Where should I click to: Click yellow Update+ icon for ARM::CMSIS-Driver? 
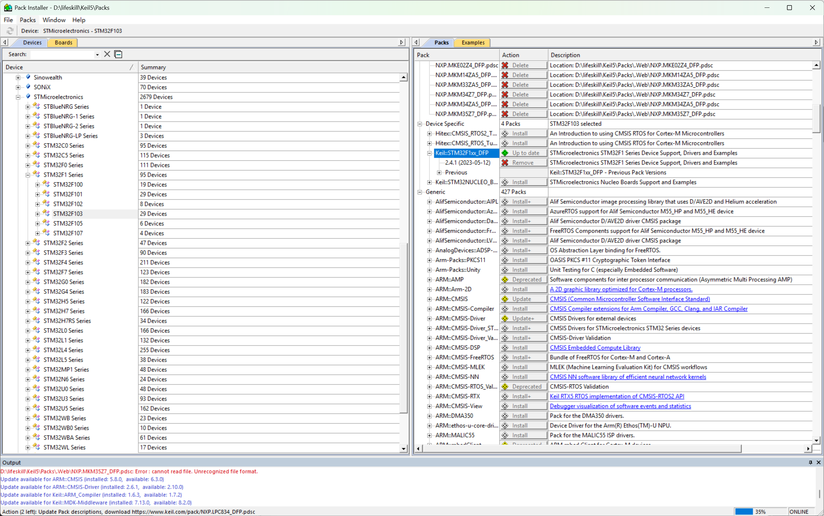click(x=505, y=318)
